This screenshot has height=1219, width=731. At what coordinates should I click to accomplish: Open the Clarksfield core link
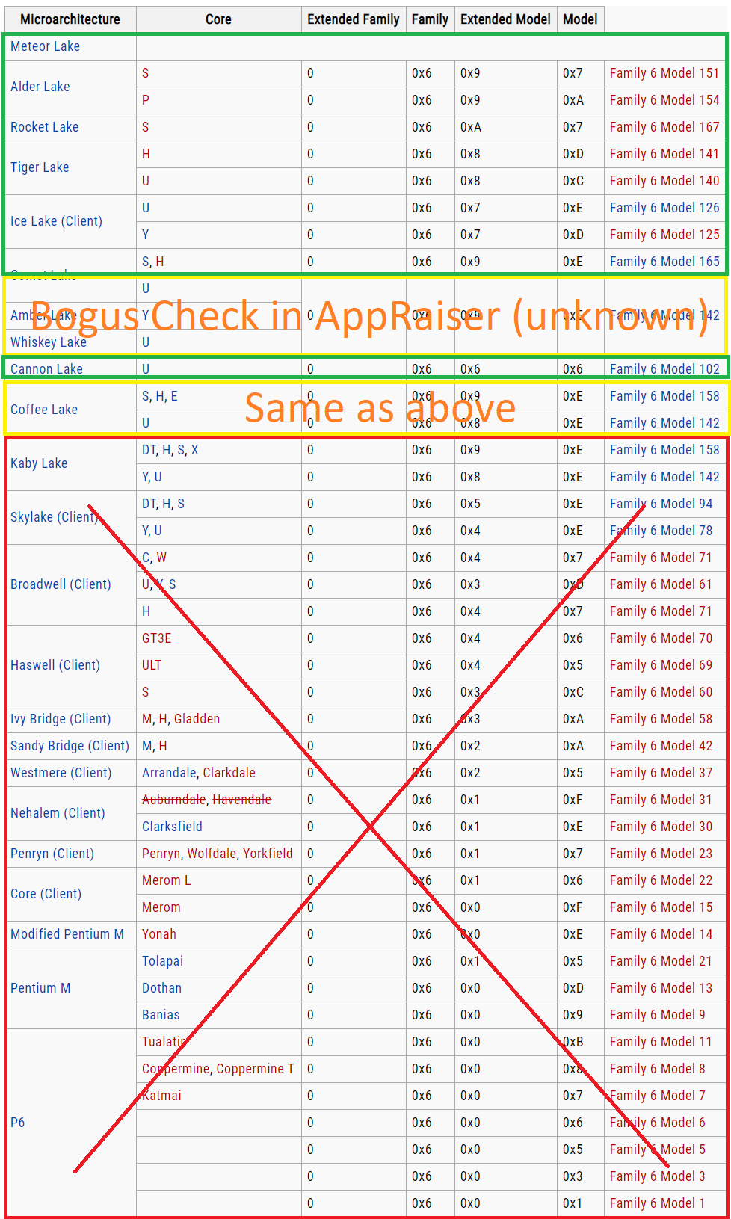pyautogui.click(x=172, y=827)
